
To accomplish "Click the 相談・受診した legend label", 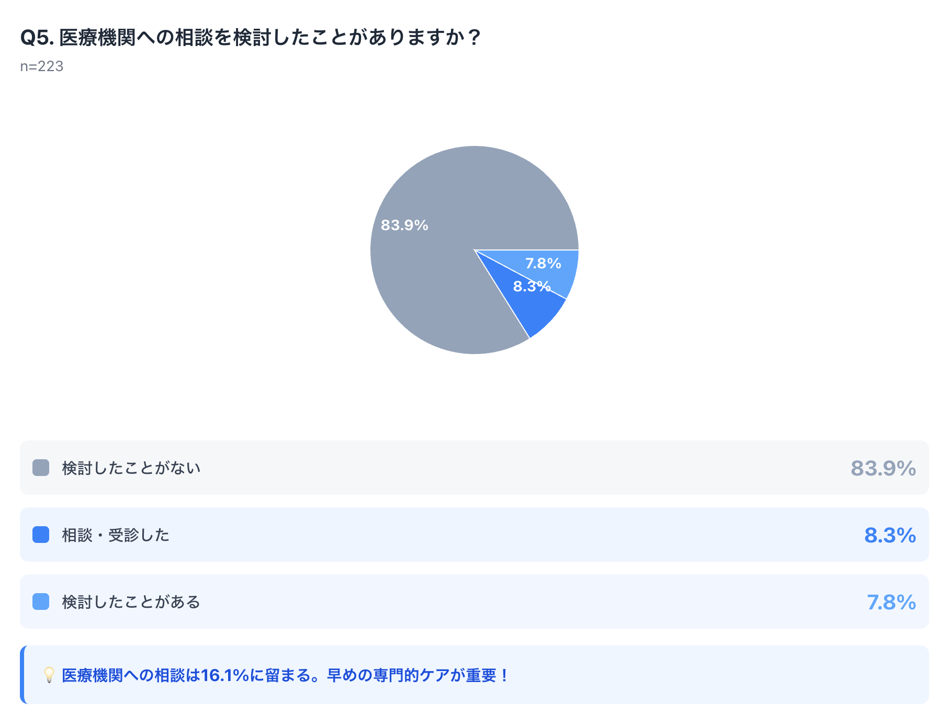I will pos(116,535).
